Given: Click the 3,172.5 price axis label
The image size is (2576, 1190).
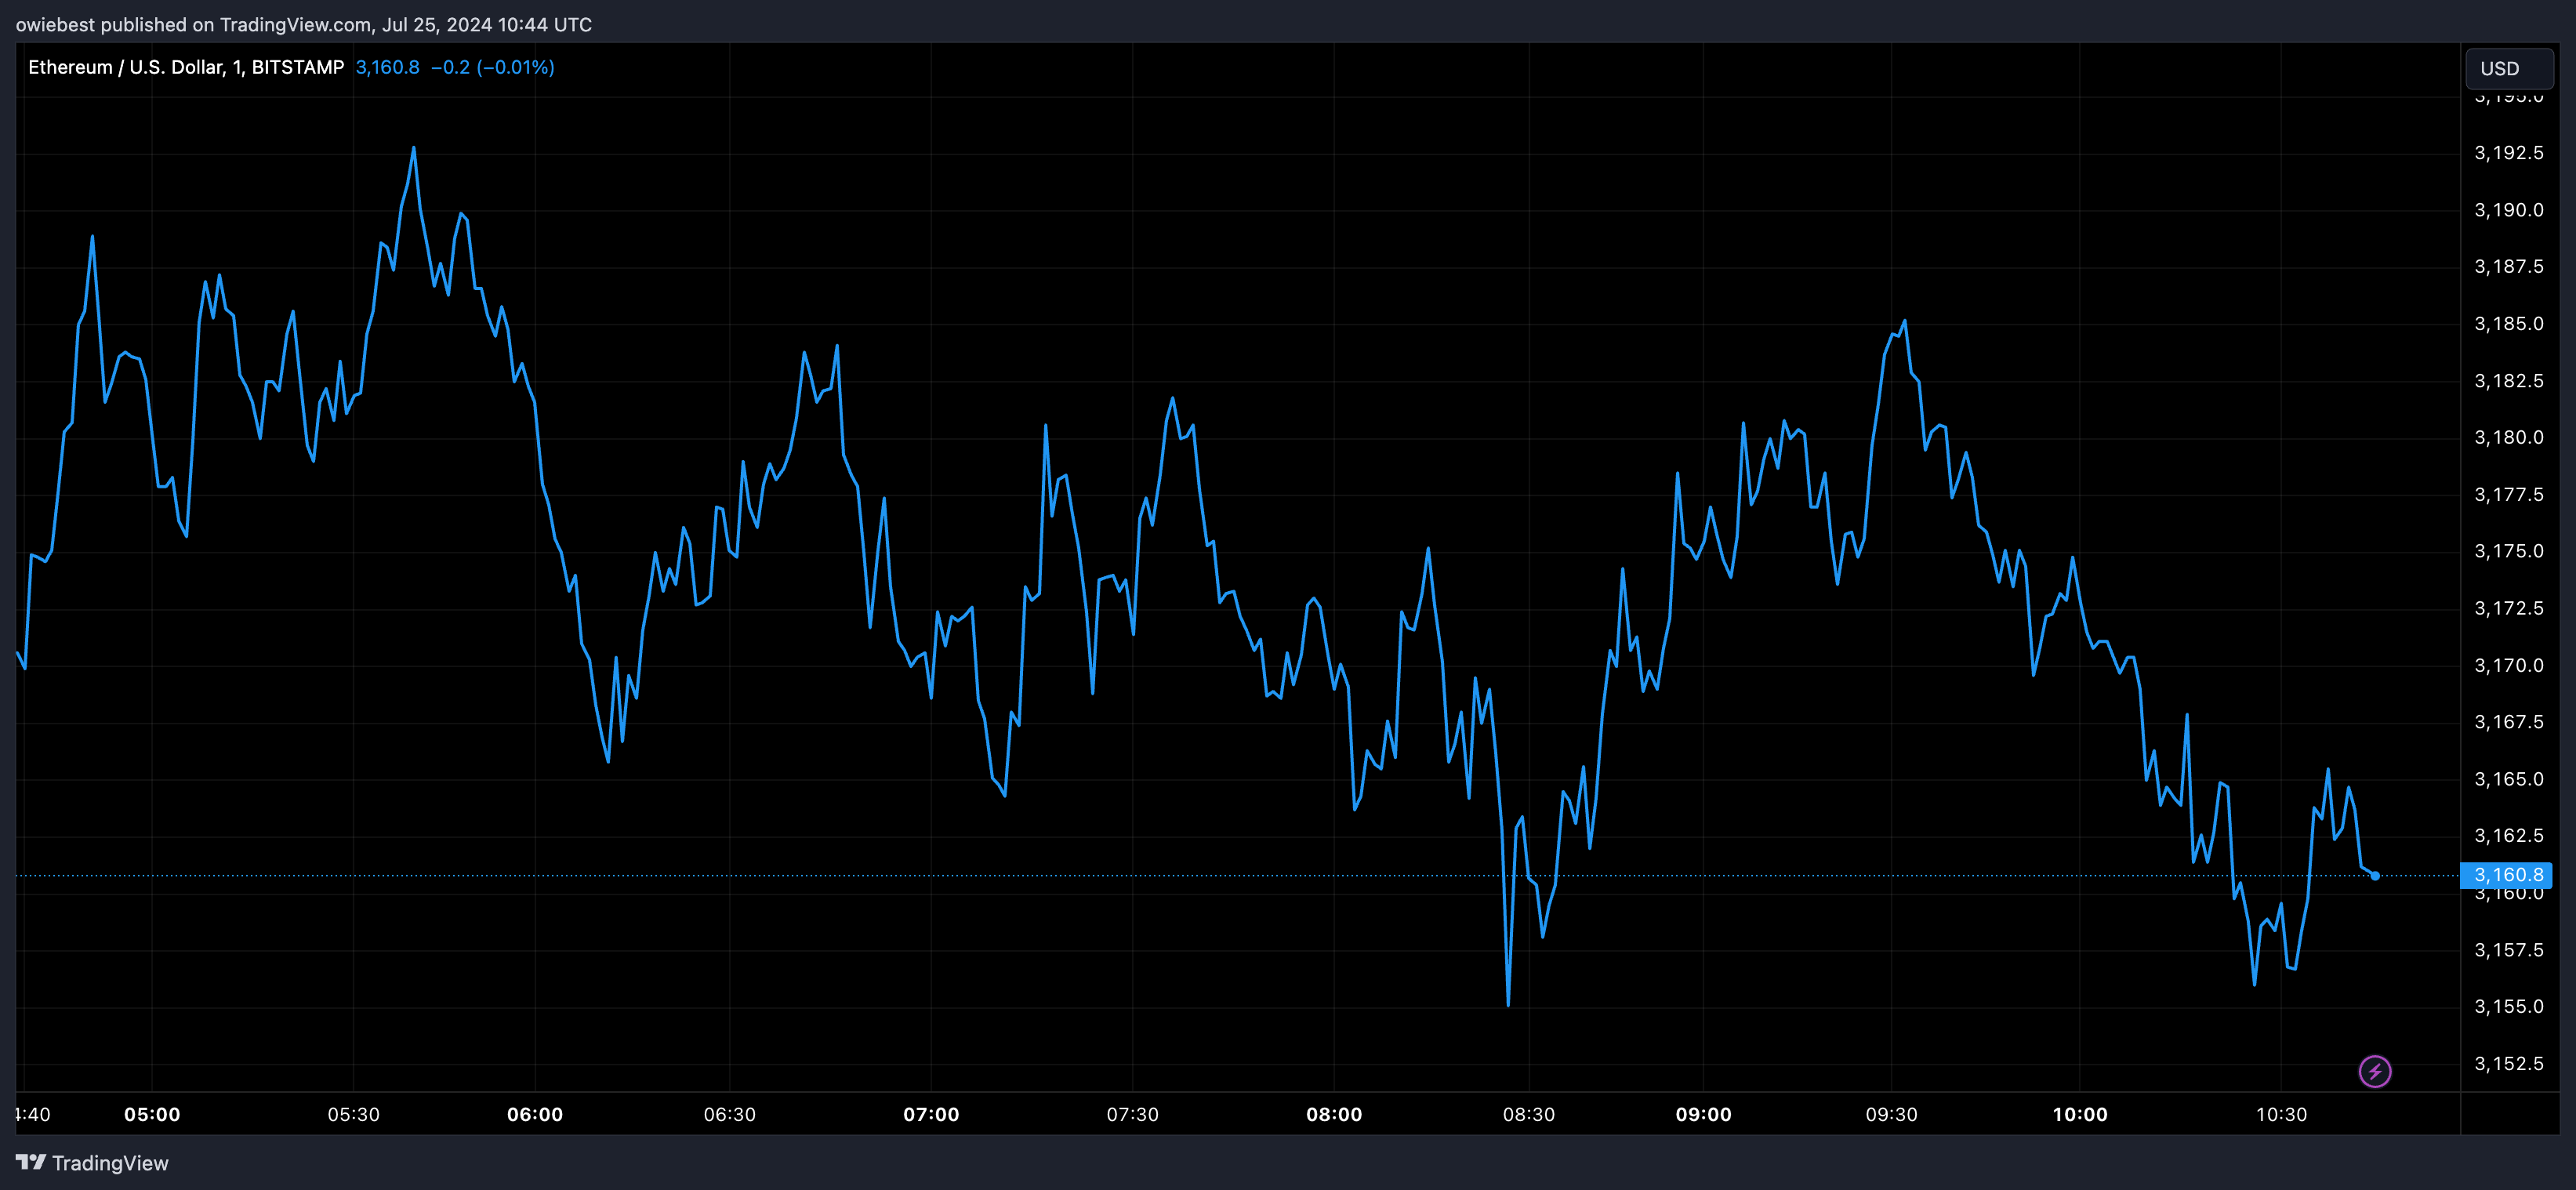Looking at the screenshot, I should [x=2508, y=609].
